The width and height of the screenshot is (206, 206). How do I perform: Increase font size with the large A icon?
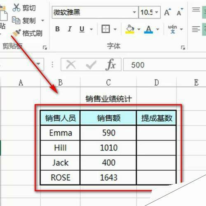pos(168,12)
